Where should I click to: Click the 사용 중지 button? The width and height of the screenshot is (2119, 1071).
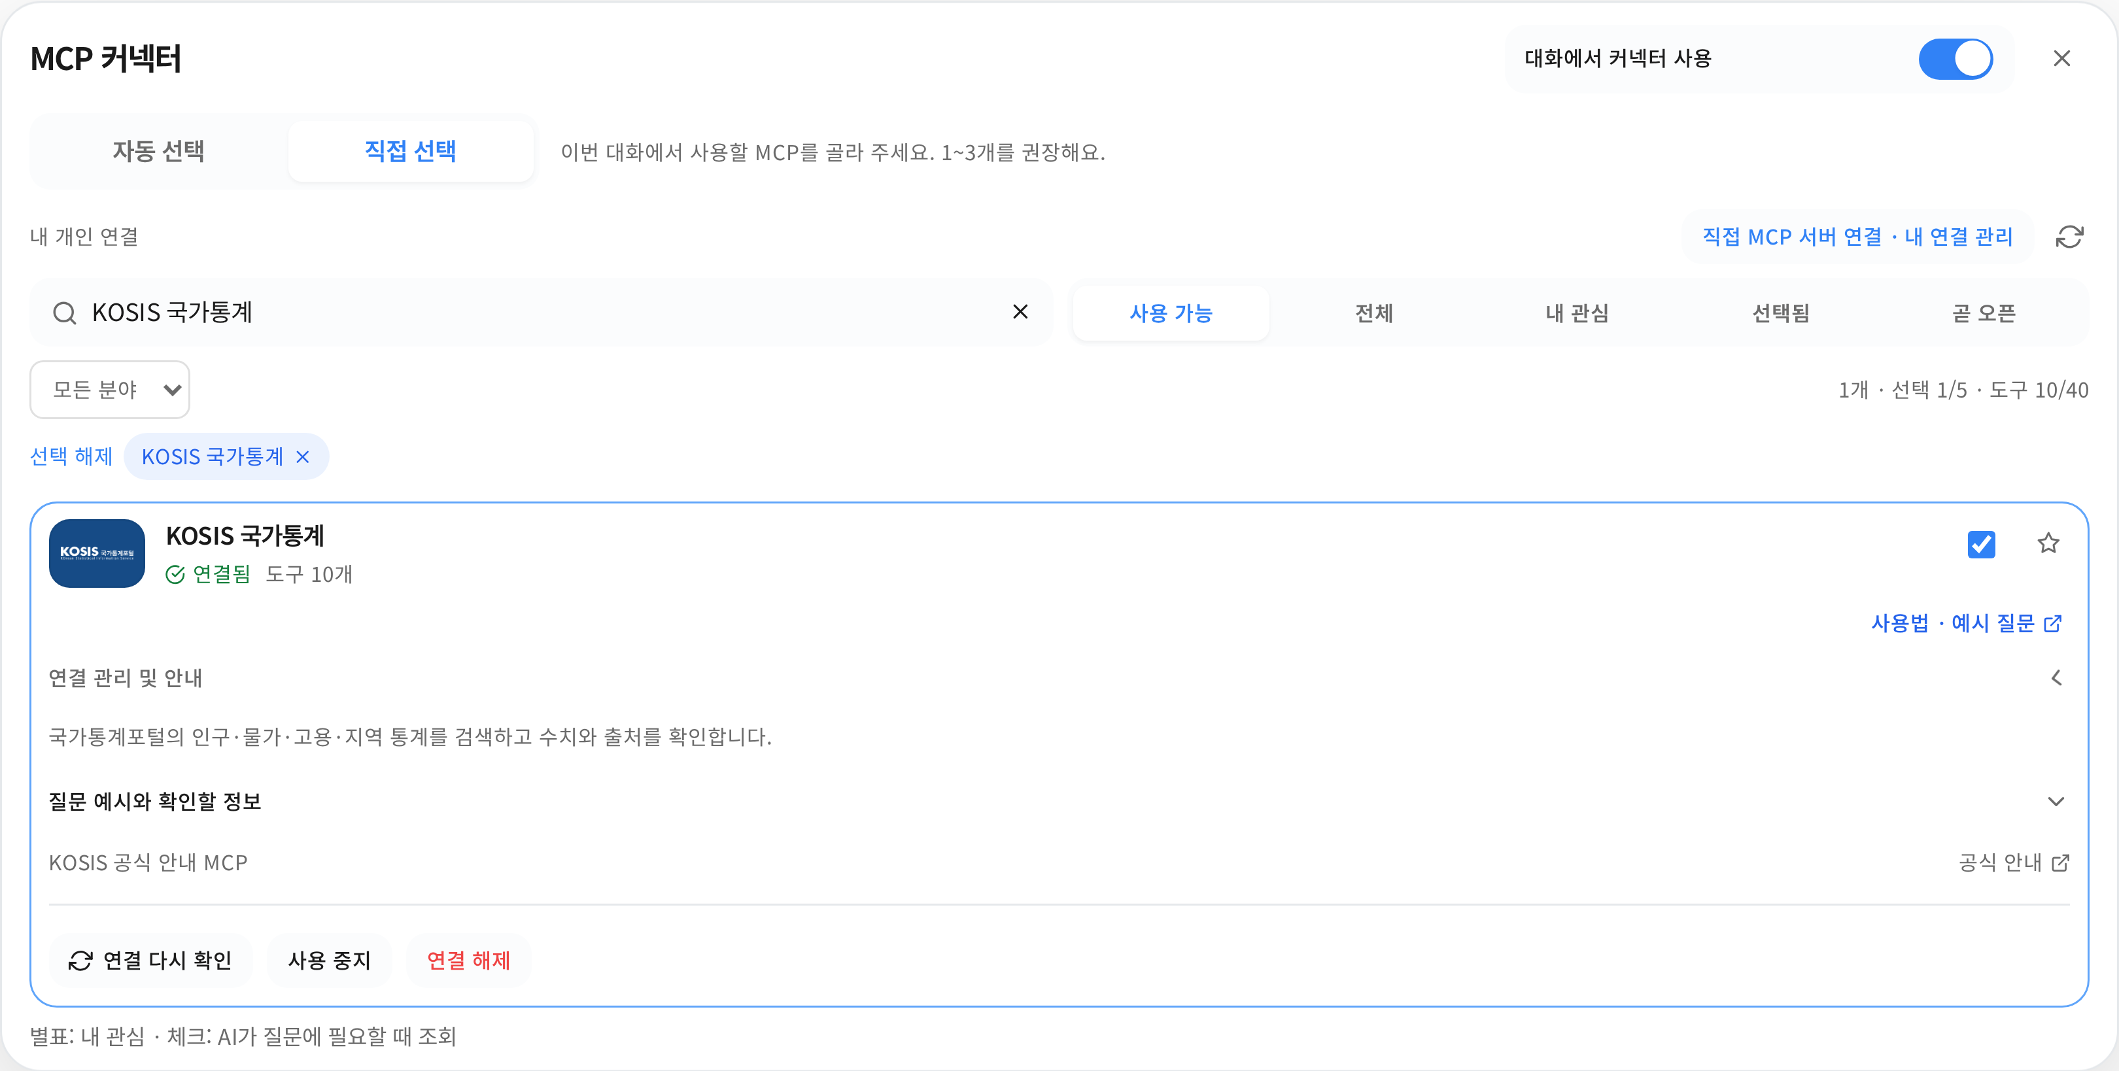pyautogui.click(x=329, y=960)
